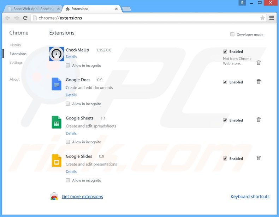Disable the CheckMeUp extension Enabled checkbox
This screenshot has width=279, height=217.
coord(225,51)
